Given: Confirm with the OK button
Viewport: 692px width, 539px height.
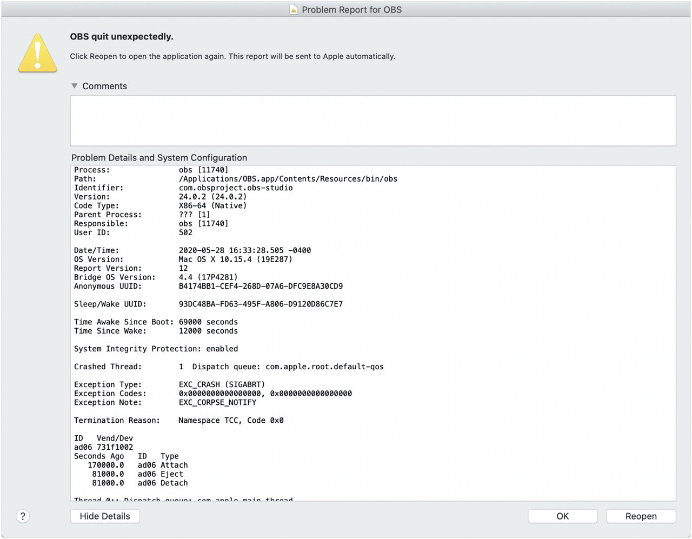Looking at the screenshot, I should tap(562, 516).
